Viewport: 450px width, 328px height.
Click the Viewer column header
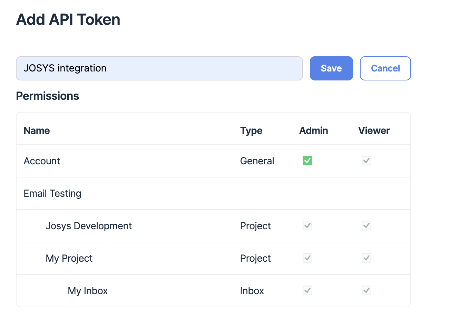pyautogui.click(x=374, y=131)
